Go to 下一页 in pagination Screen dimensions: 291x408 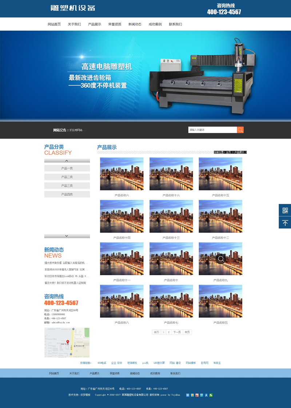coord(177,332)
